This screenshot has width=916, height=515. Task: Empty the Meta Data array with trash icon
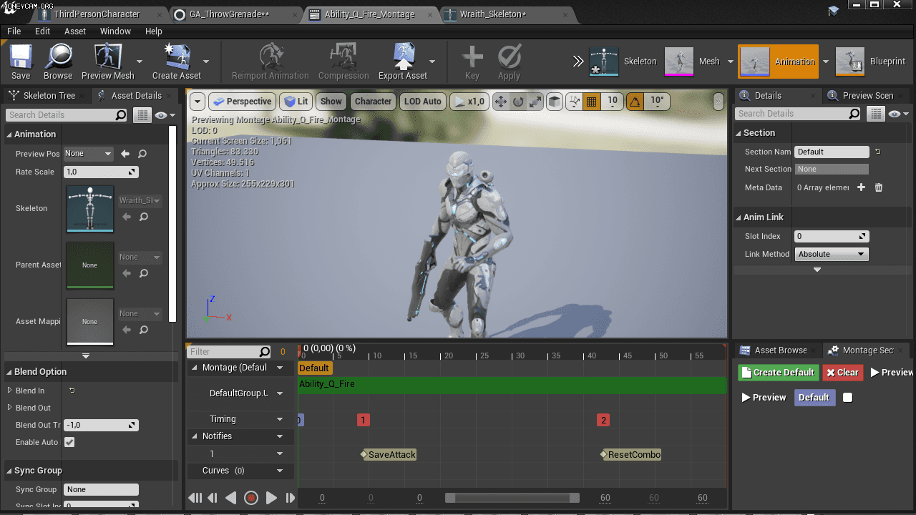point(879,187)
